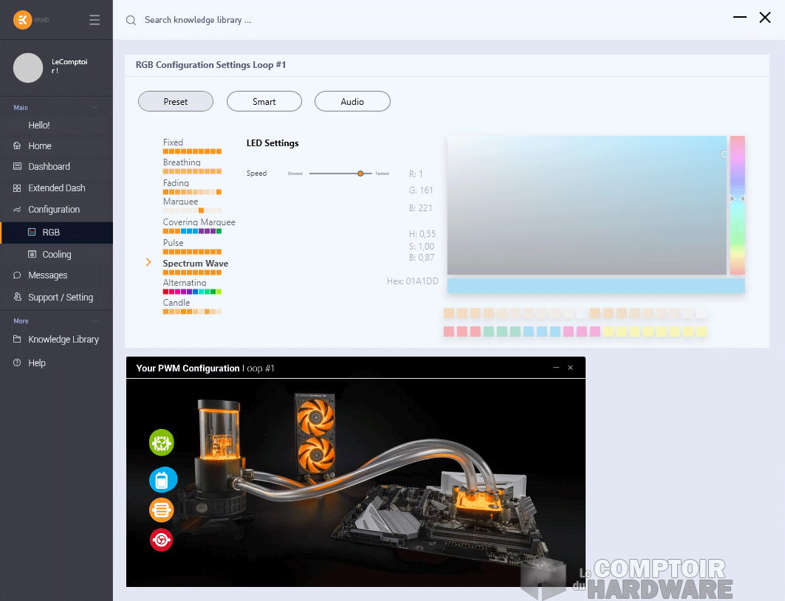The image size is (785, 601).
Task: Expand the Configuration sidebar item
Action: tap(54, 210)
